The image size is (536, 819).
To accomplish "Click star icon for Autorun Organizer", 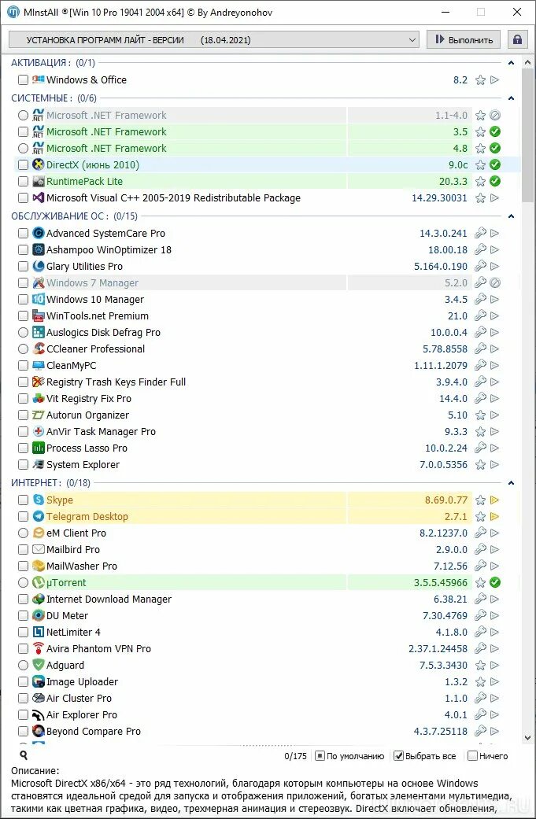I will coord(480,415).
